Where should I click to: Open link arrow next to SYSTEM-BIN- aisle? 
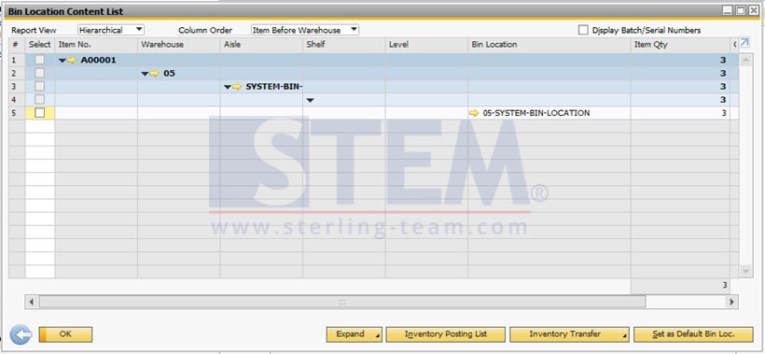(x=237, y=87)
